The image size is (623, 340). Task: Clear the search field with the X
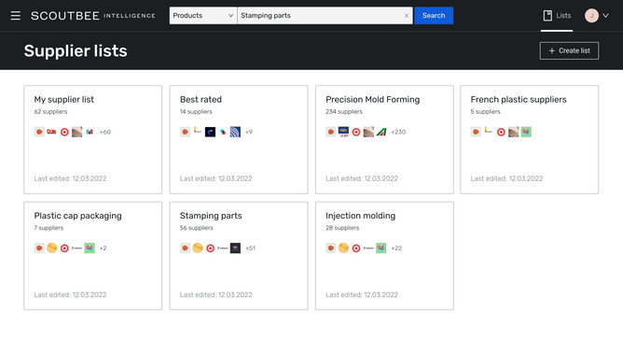point(407,16)
